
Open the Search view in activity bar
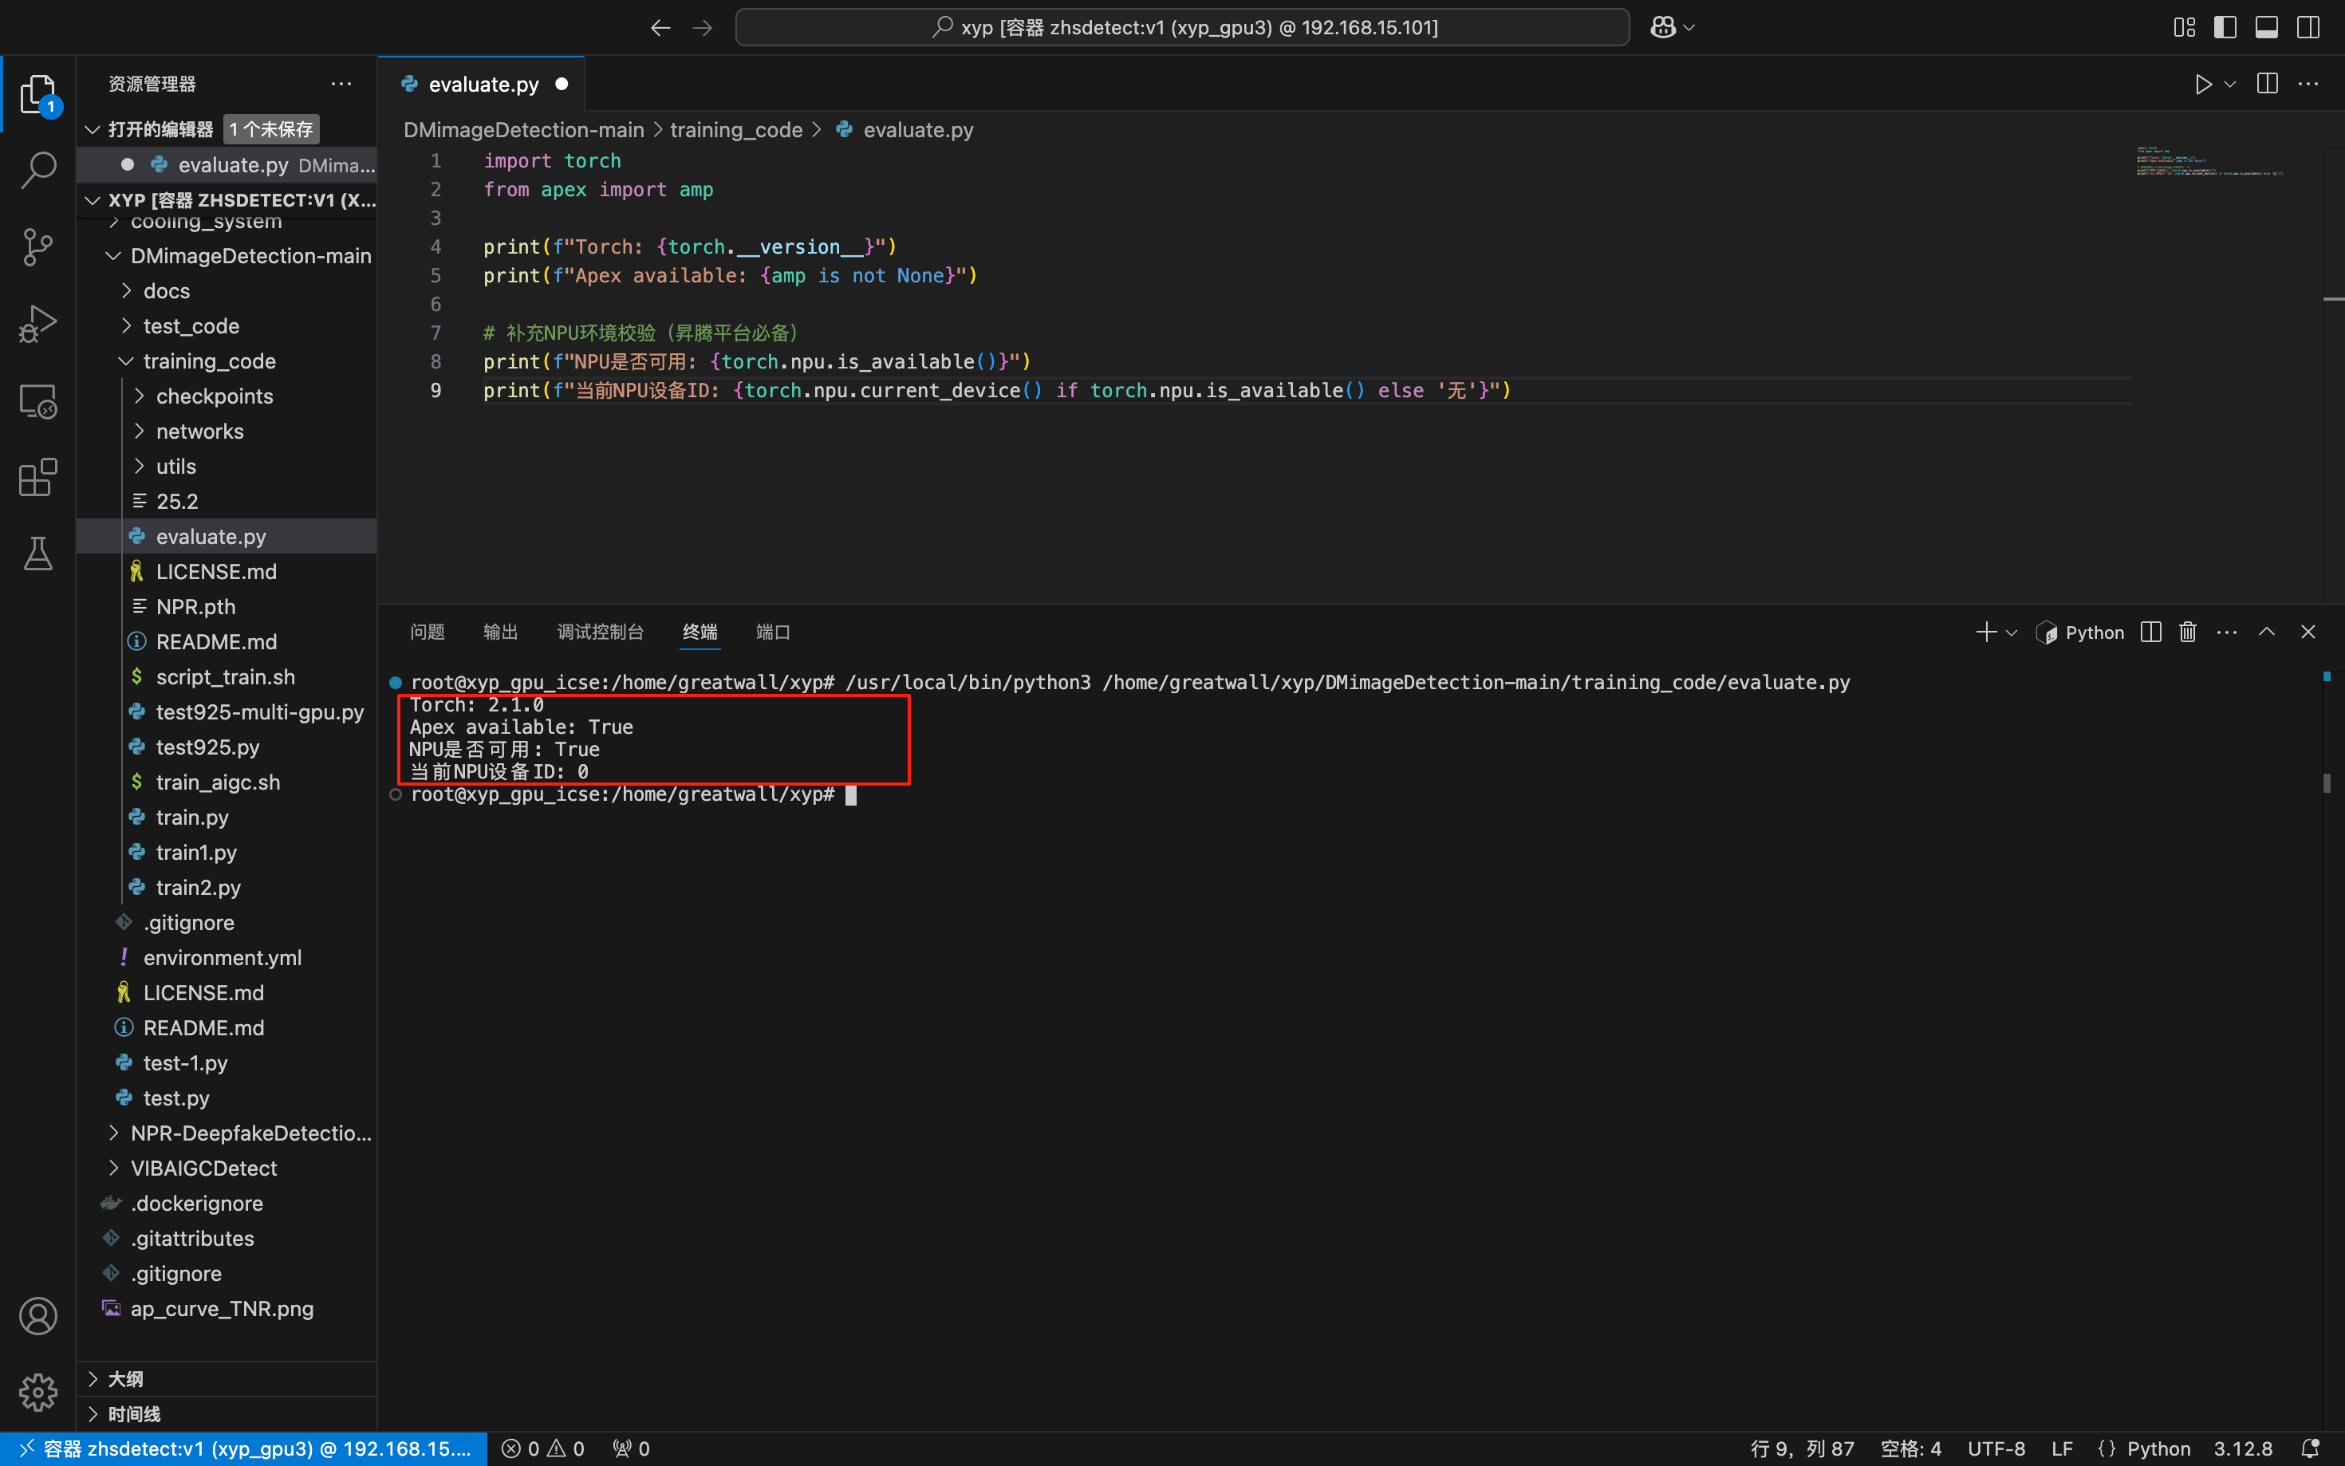(x=37, y=170)
